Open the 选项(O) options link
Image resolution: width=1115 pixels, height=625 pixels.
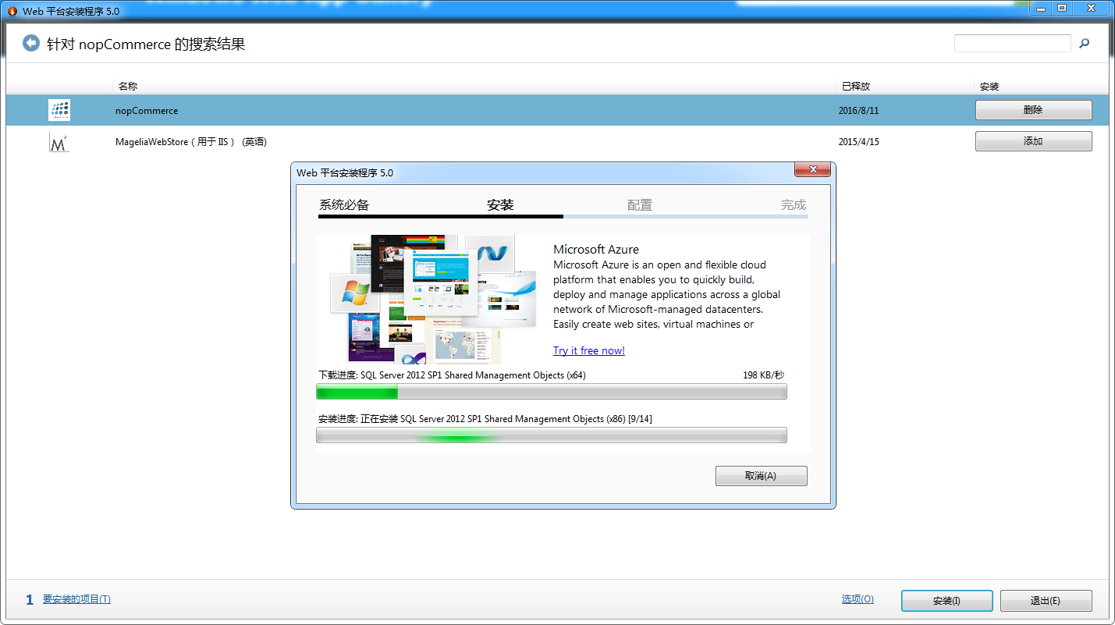(858, 599)
